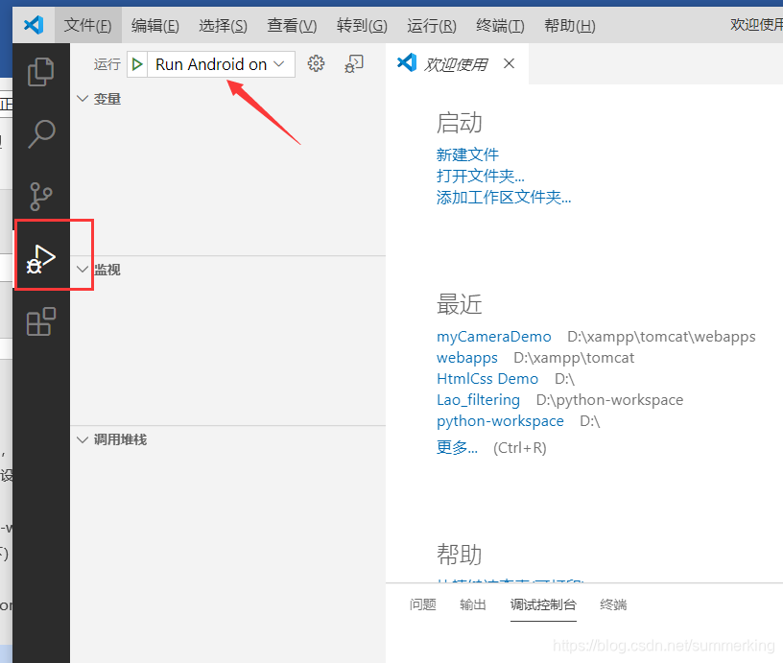Close the 欢迎使用 tab
This screenshot has height=663, width=783.
click(x=509, y=64)
